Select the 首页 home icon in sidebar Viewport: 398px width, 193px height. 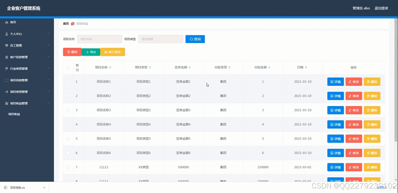click(6, 22)
